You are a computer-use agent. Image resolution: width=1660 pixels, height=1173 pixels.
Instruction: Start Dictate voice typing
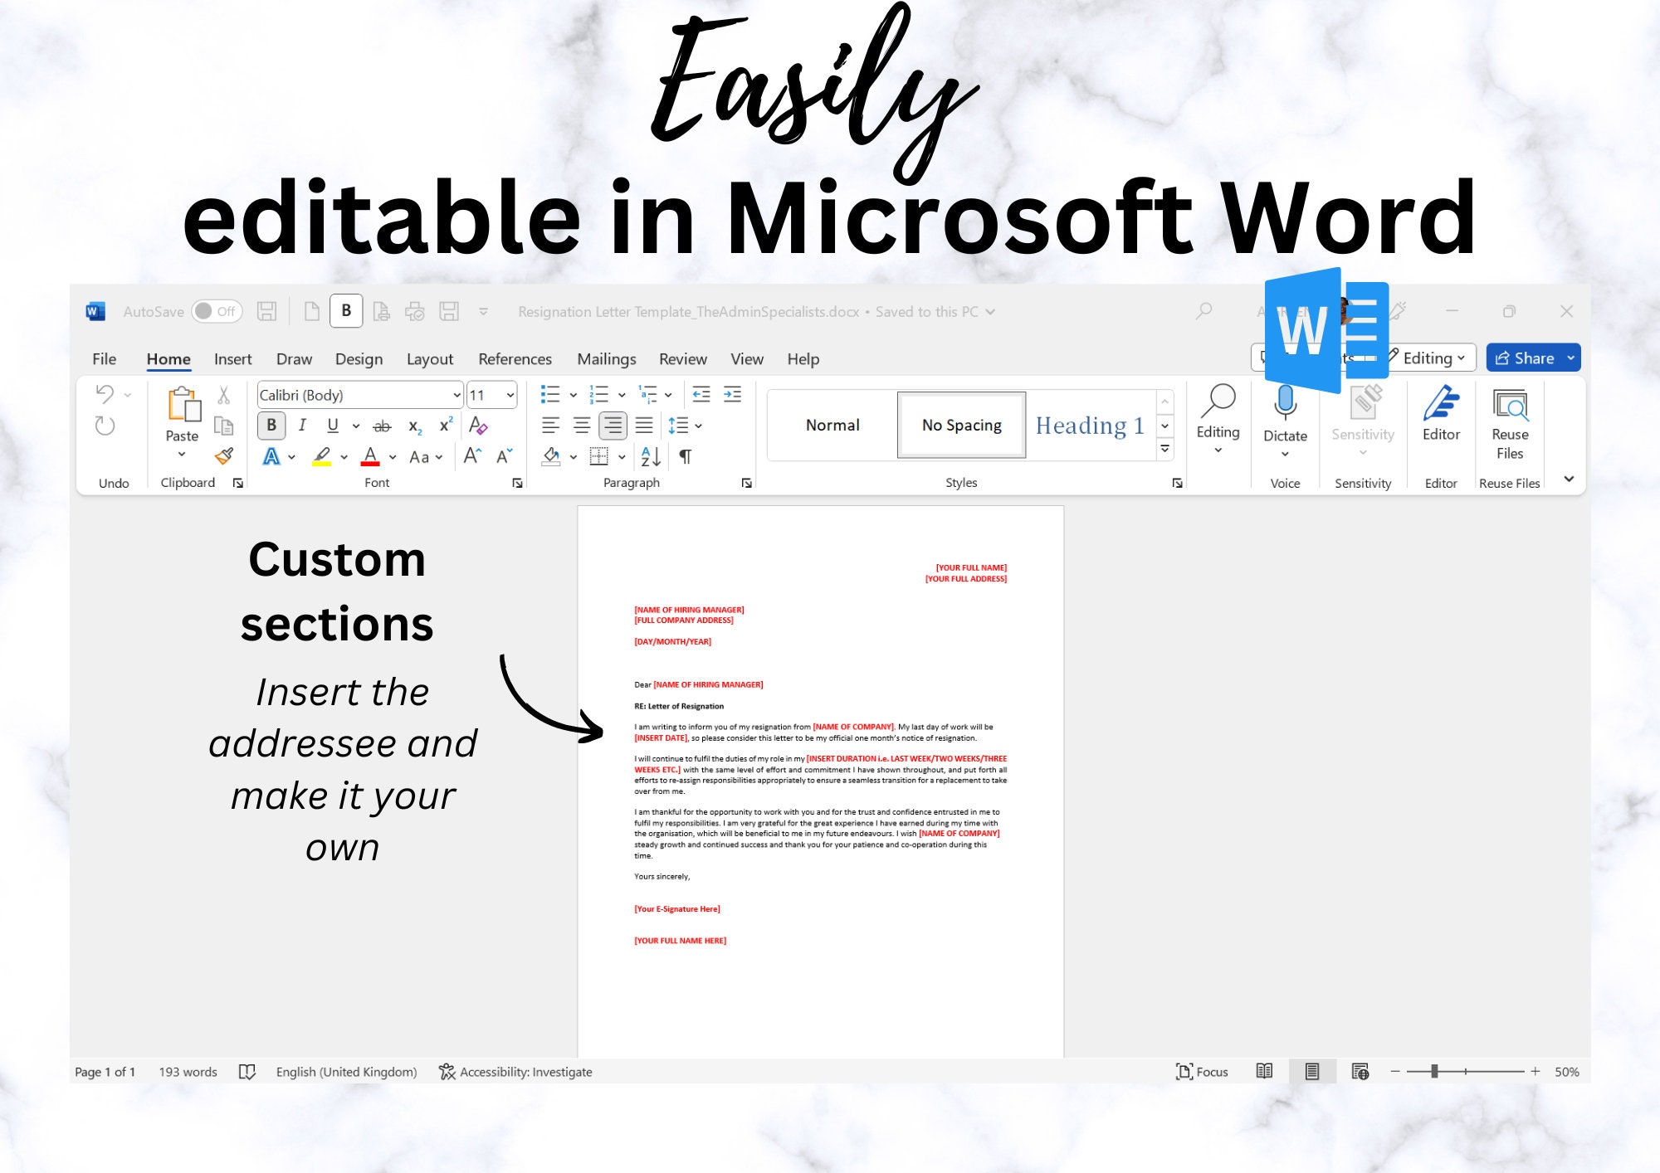point(1285,419)
